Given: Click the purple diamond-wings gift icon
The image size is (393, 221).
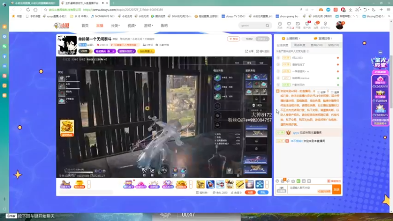Looking at the screenshot, I should (168, 185).
